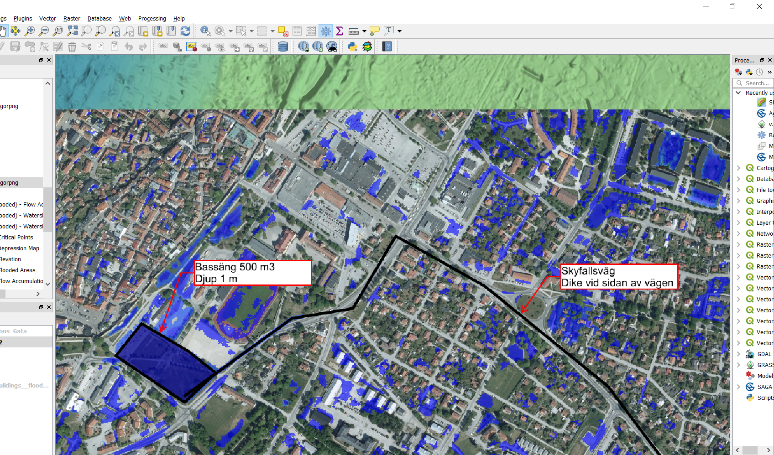This screenshot has width=774, height=455.
Task: Click the Zoom Next icon
Action: click(129, 31)
